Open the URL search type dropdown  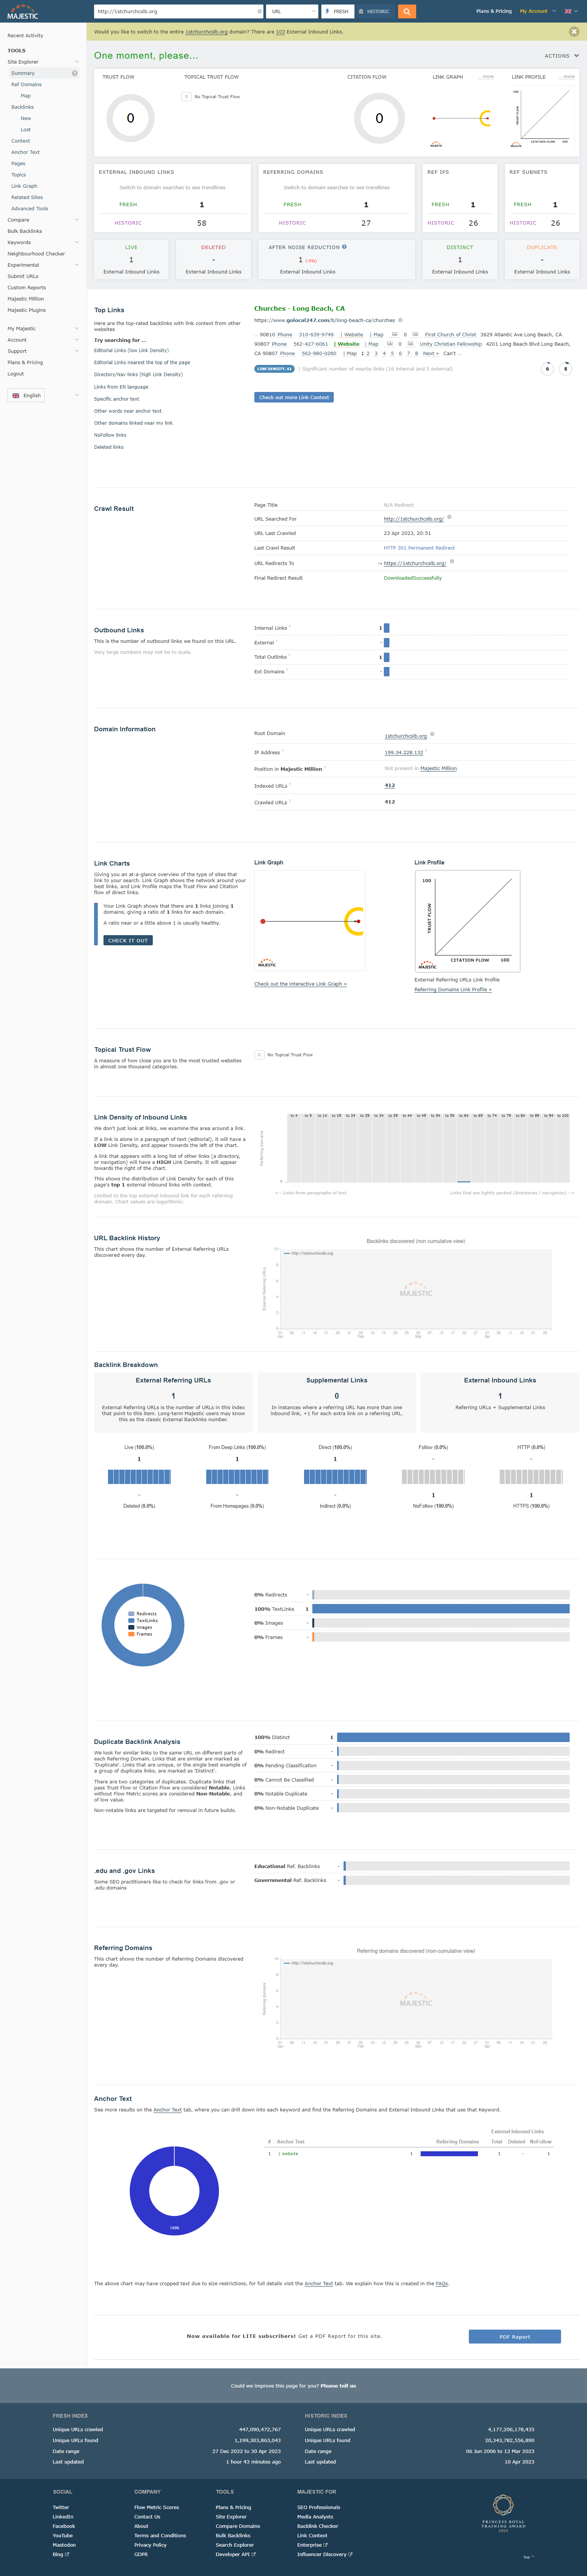click(x=292, y=11)
